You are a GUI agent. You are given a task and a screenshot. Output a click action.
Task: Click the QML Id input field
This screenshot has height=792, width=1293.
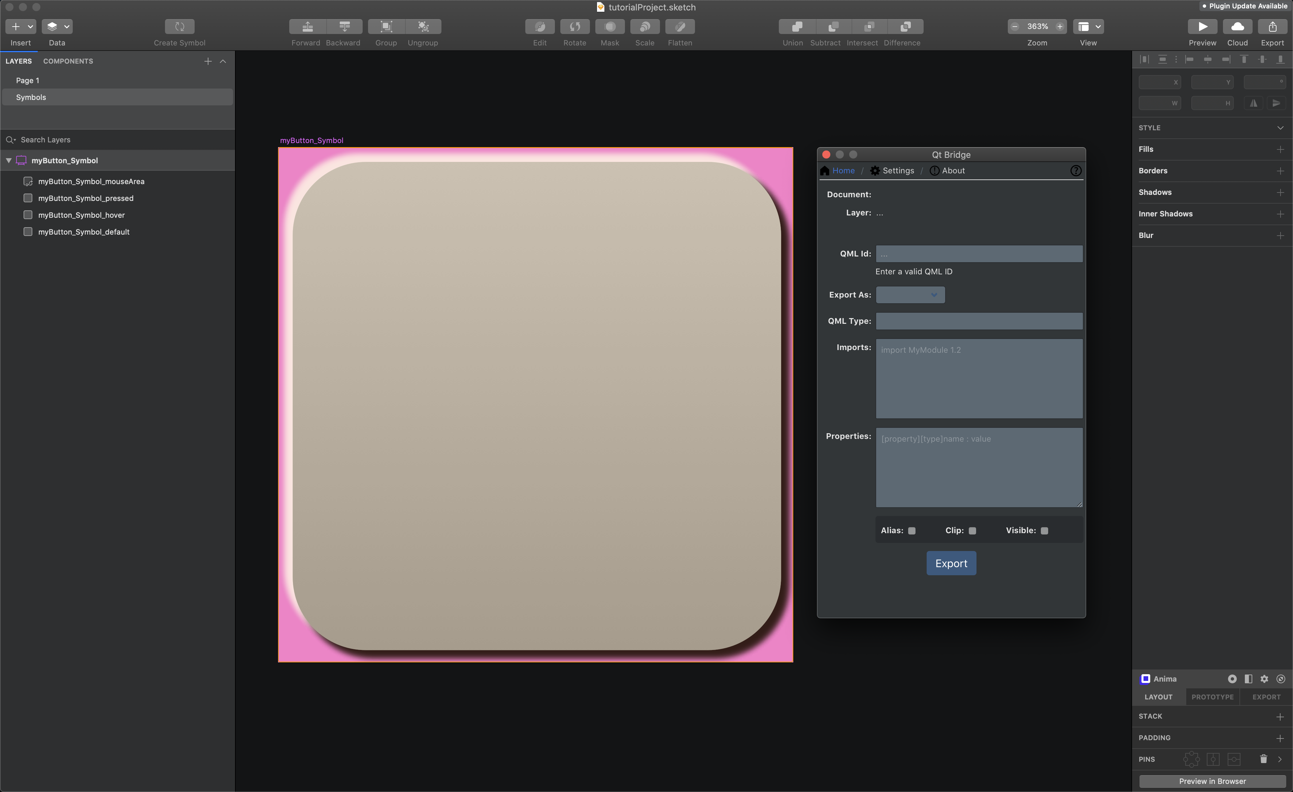point(979,254)
